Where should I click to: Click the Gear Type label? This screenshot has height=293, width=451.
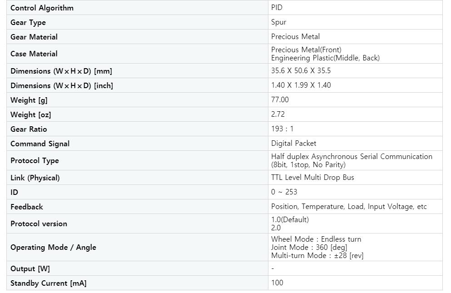[28, 22]
